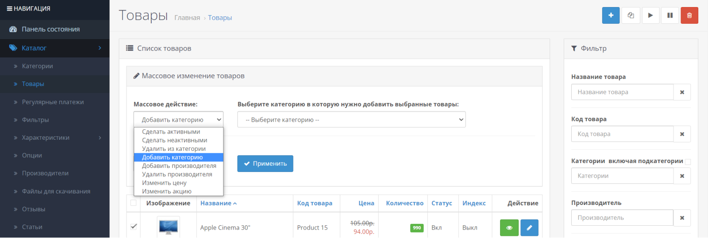Open Регулярные платежи sidebar item

coord(55,102)
